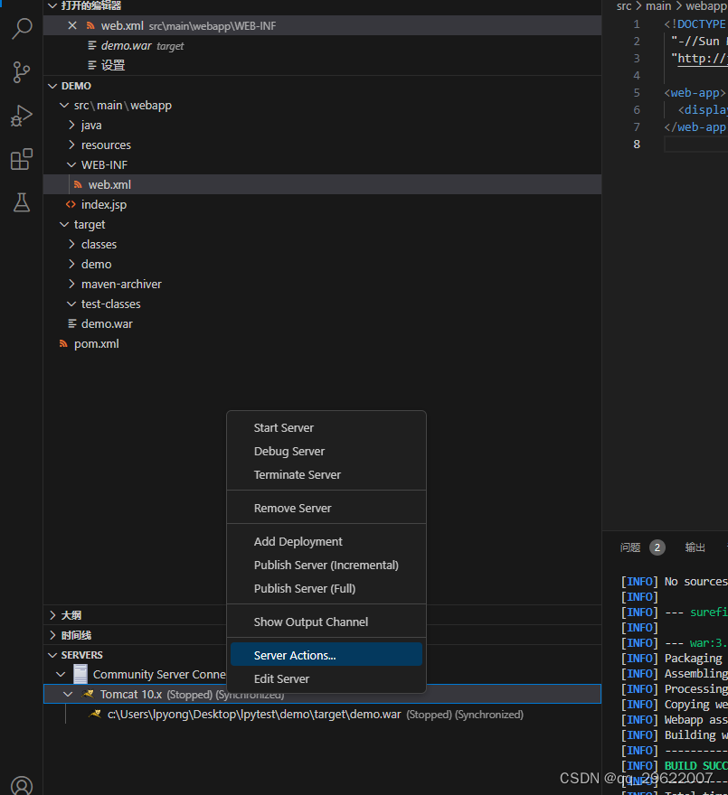Image resolution: width=728 pixels, height=795 pixels.
Task: Click the demo.war deployment icon
Action: [95, 714]
